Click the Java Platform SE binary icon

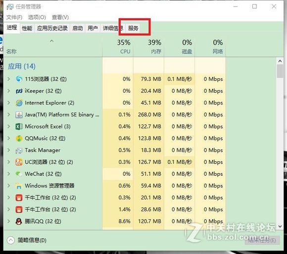coord(19,115)
